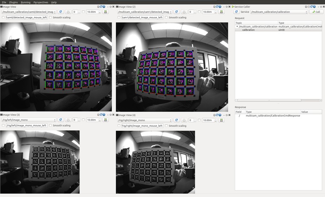The height and width of the screenshot is (197, 325).
Task: Click zoom-to-fit icon in Image View (4)
Action: point(184,120)
